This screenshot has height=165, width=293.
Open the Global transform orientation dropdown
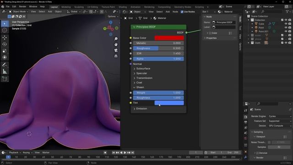click(74, 11)
